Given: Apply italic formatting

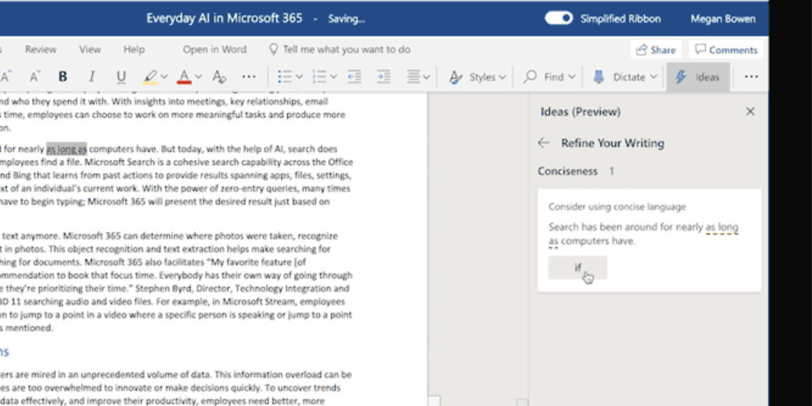Looking at the screenshot, I should point(92,77).
